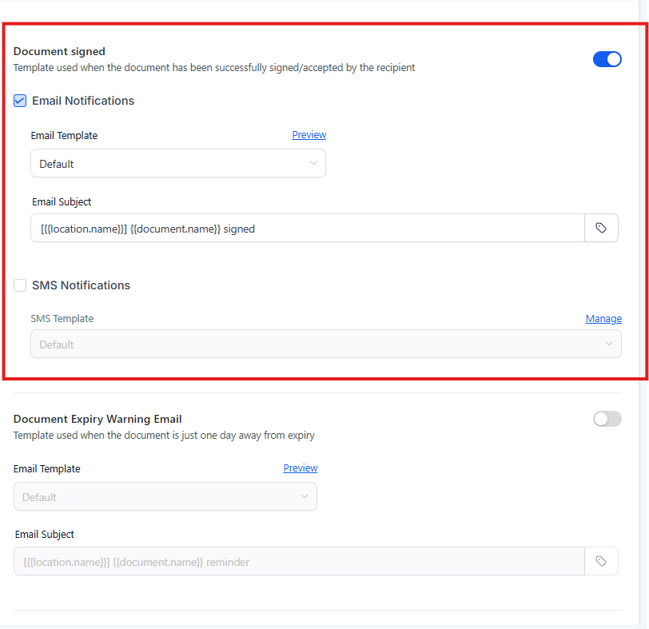Click the description about one day from expiry

pos(164,436)
